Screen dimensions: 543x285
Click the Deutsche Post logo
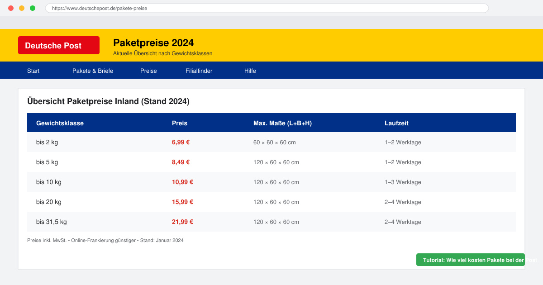(59, 45)
